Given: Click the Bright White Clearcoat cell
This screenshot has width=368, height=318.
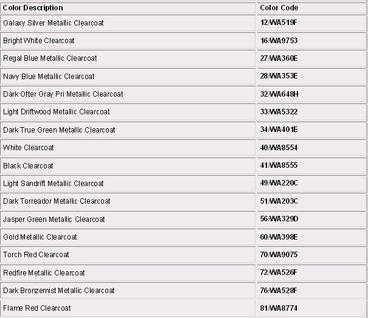Looking at the screenshot, I should (39, 41).
